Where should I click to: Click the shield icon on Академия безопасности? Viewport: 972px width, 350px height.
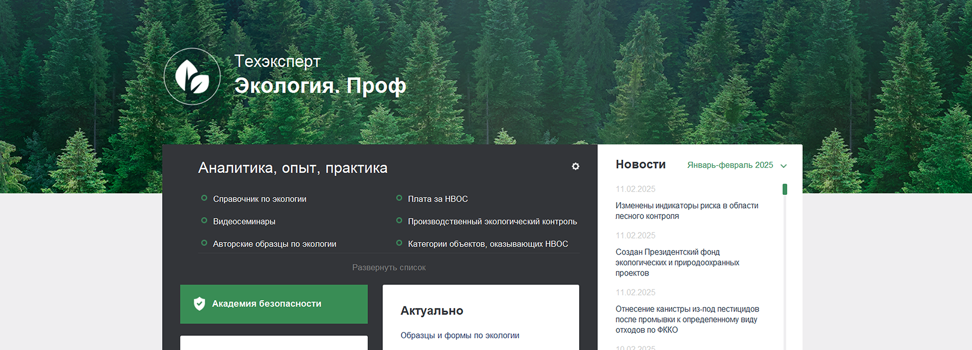pos(200,304)
